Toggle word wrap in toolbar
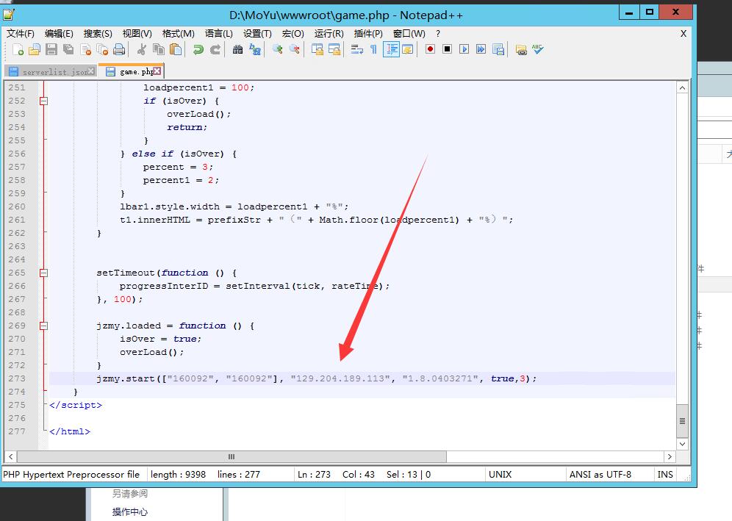The height and width of the screenshot is (521, 732). (357, 49)
